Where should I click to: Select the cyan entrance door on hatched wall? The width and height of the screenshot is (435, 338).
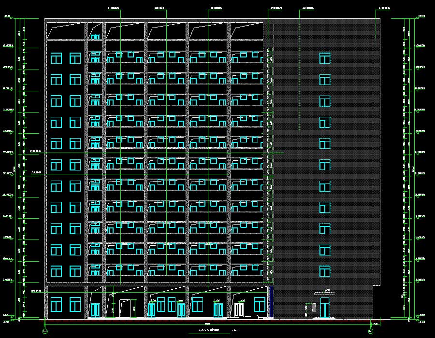324,308
